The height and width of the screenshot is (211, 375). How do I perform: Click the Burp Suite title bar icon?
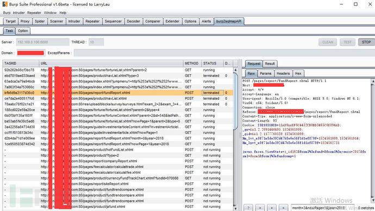[x=5, y=4]
